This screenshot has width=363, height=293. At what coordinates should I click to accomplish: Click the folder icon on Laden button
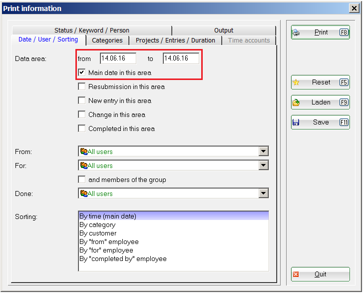tap(296, 102)
